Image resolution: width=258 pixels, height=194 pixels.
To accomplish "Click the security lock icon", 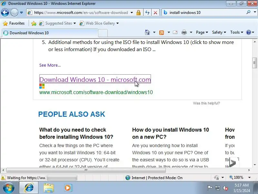I will [x=138, y=13].
